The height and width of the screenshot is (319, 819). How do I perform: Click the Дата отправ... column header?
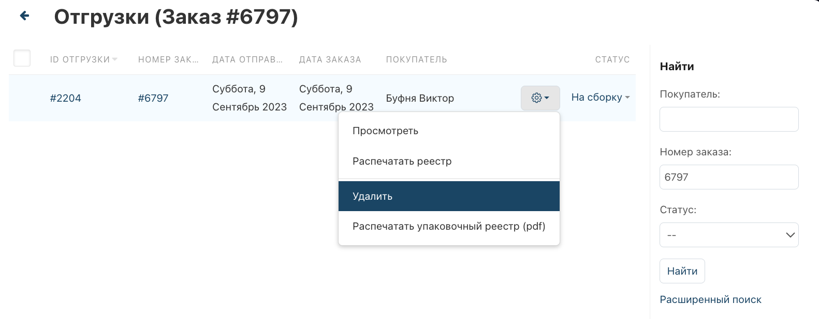247,59
